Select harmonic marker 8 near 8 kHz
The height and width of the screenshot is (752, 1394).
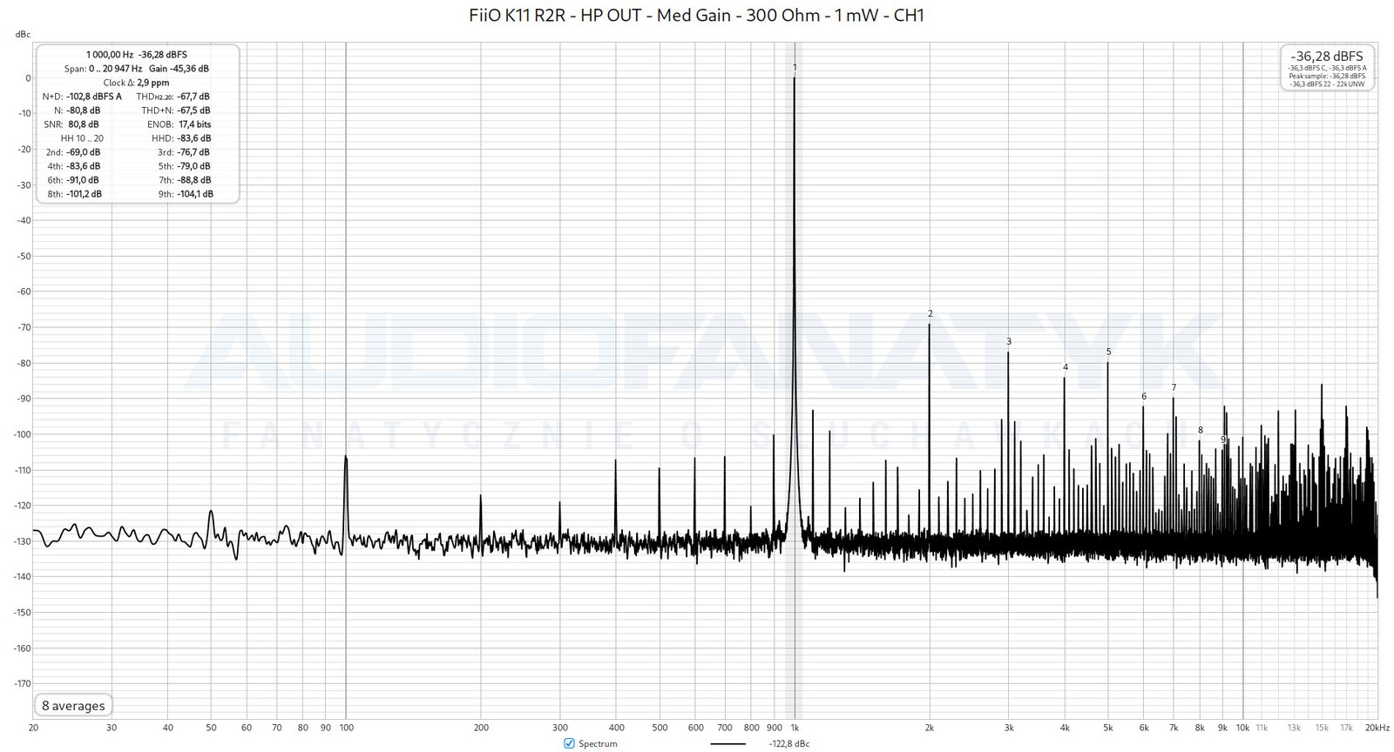click(1200, 431)
